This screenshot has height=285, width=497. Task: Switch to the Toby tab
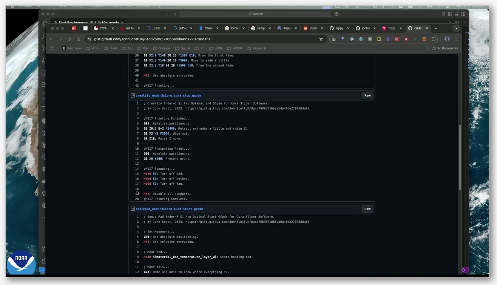tap(391, 28)
